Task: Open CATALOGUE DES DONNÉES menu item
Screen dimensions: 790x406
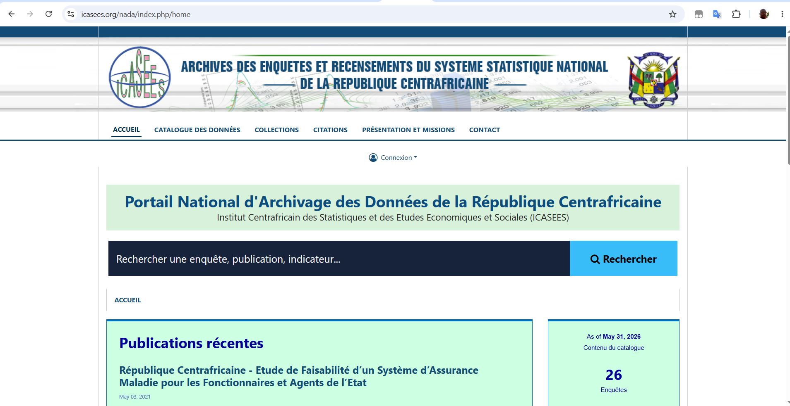Action: coord(197,130)
